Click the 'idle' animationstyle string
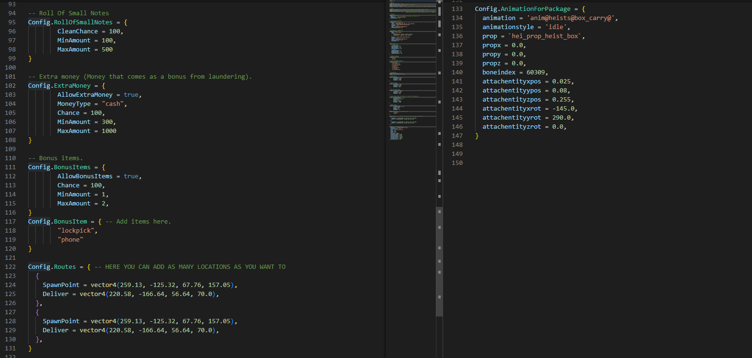Screen dimensions: 752x358 pos(556,27)
